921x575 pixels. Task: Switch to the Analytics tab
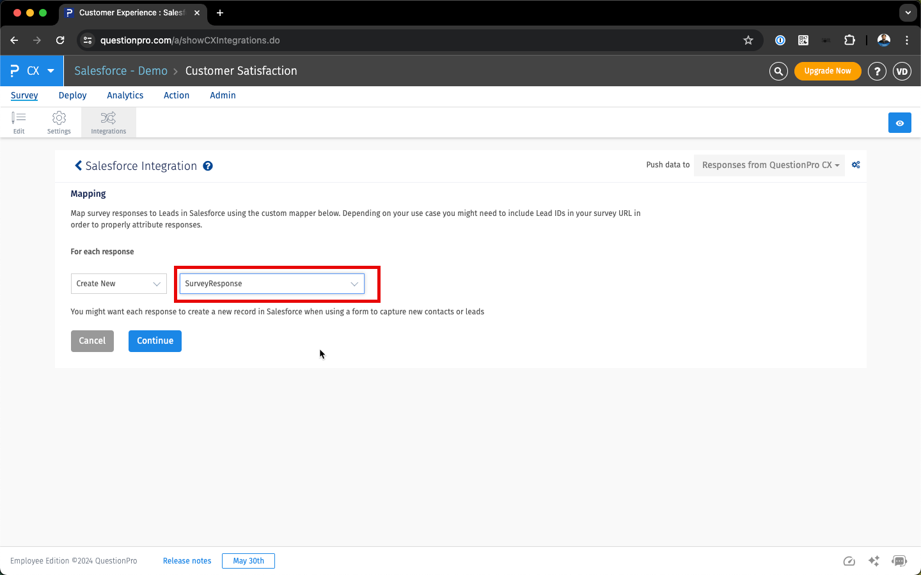125,95
